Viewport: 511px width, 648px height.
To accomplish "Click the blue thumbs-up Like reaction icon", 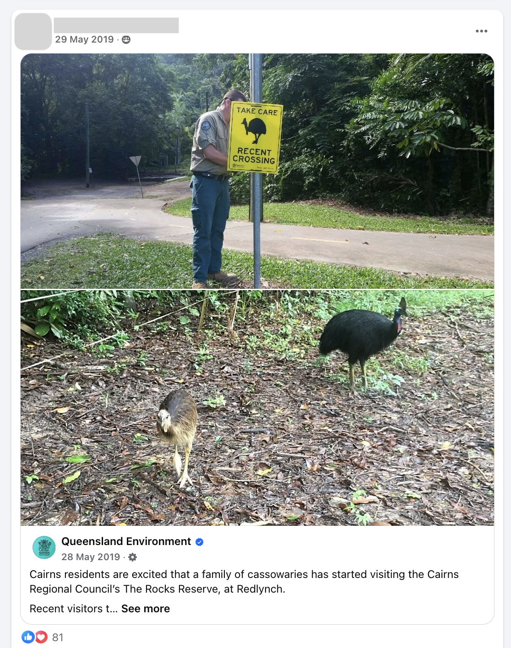I will (x=28, y=637).
